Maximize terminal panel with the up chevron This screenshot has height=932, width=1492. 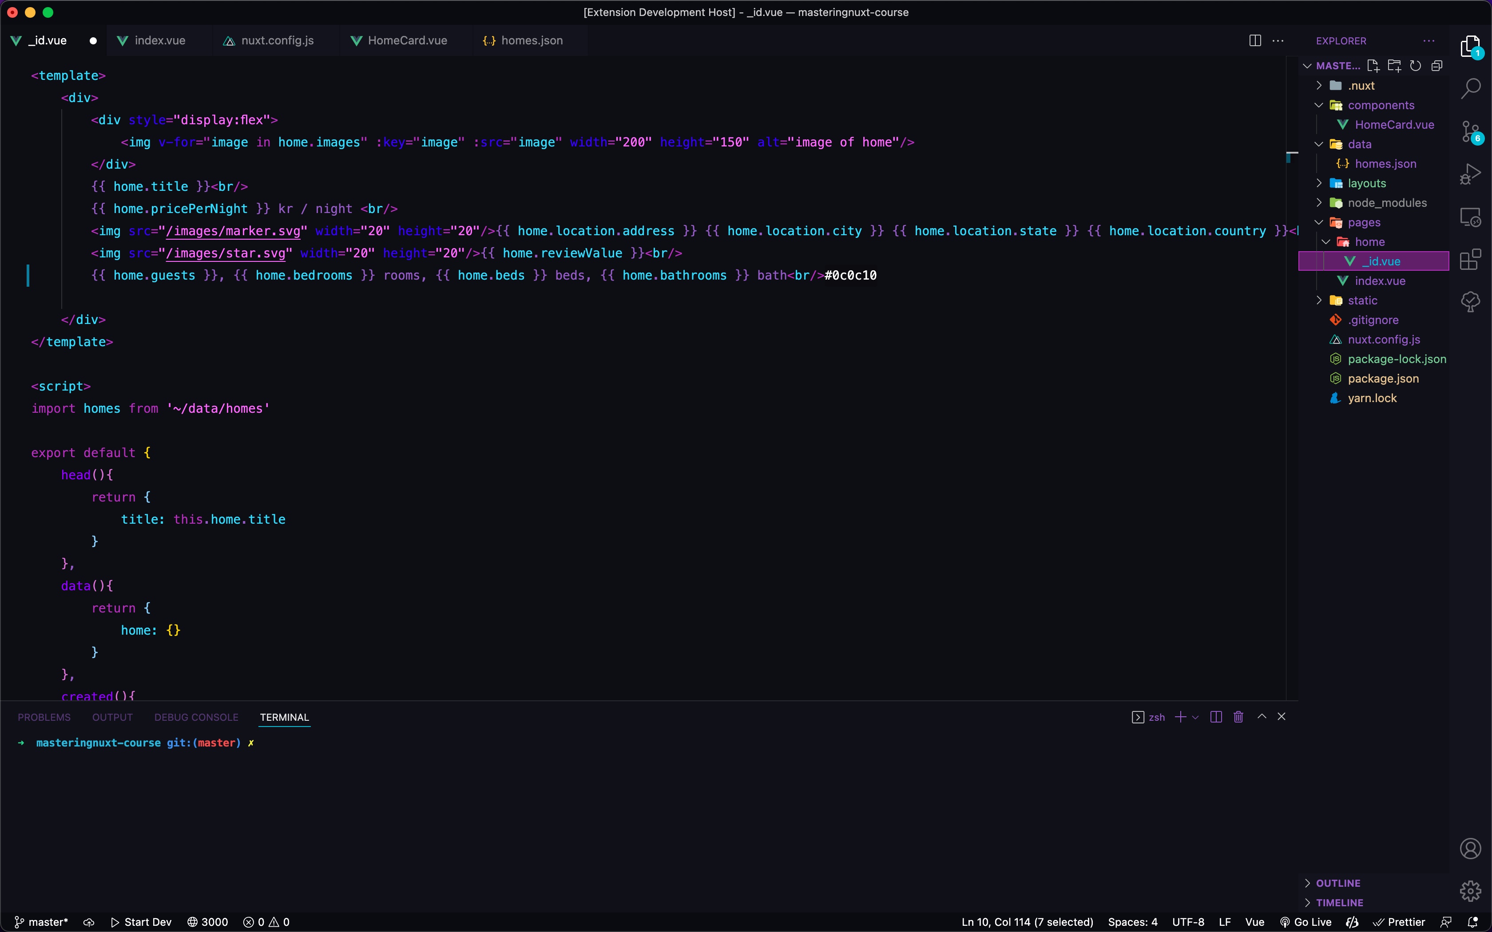[x=1262, y=716]
